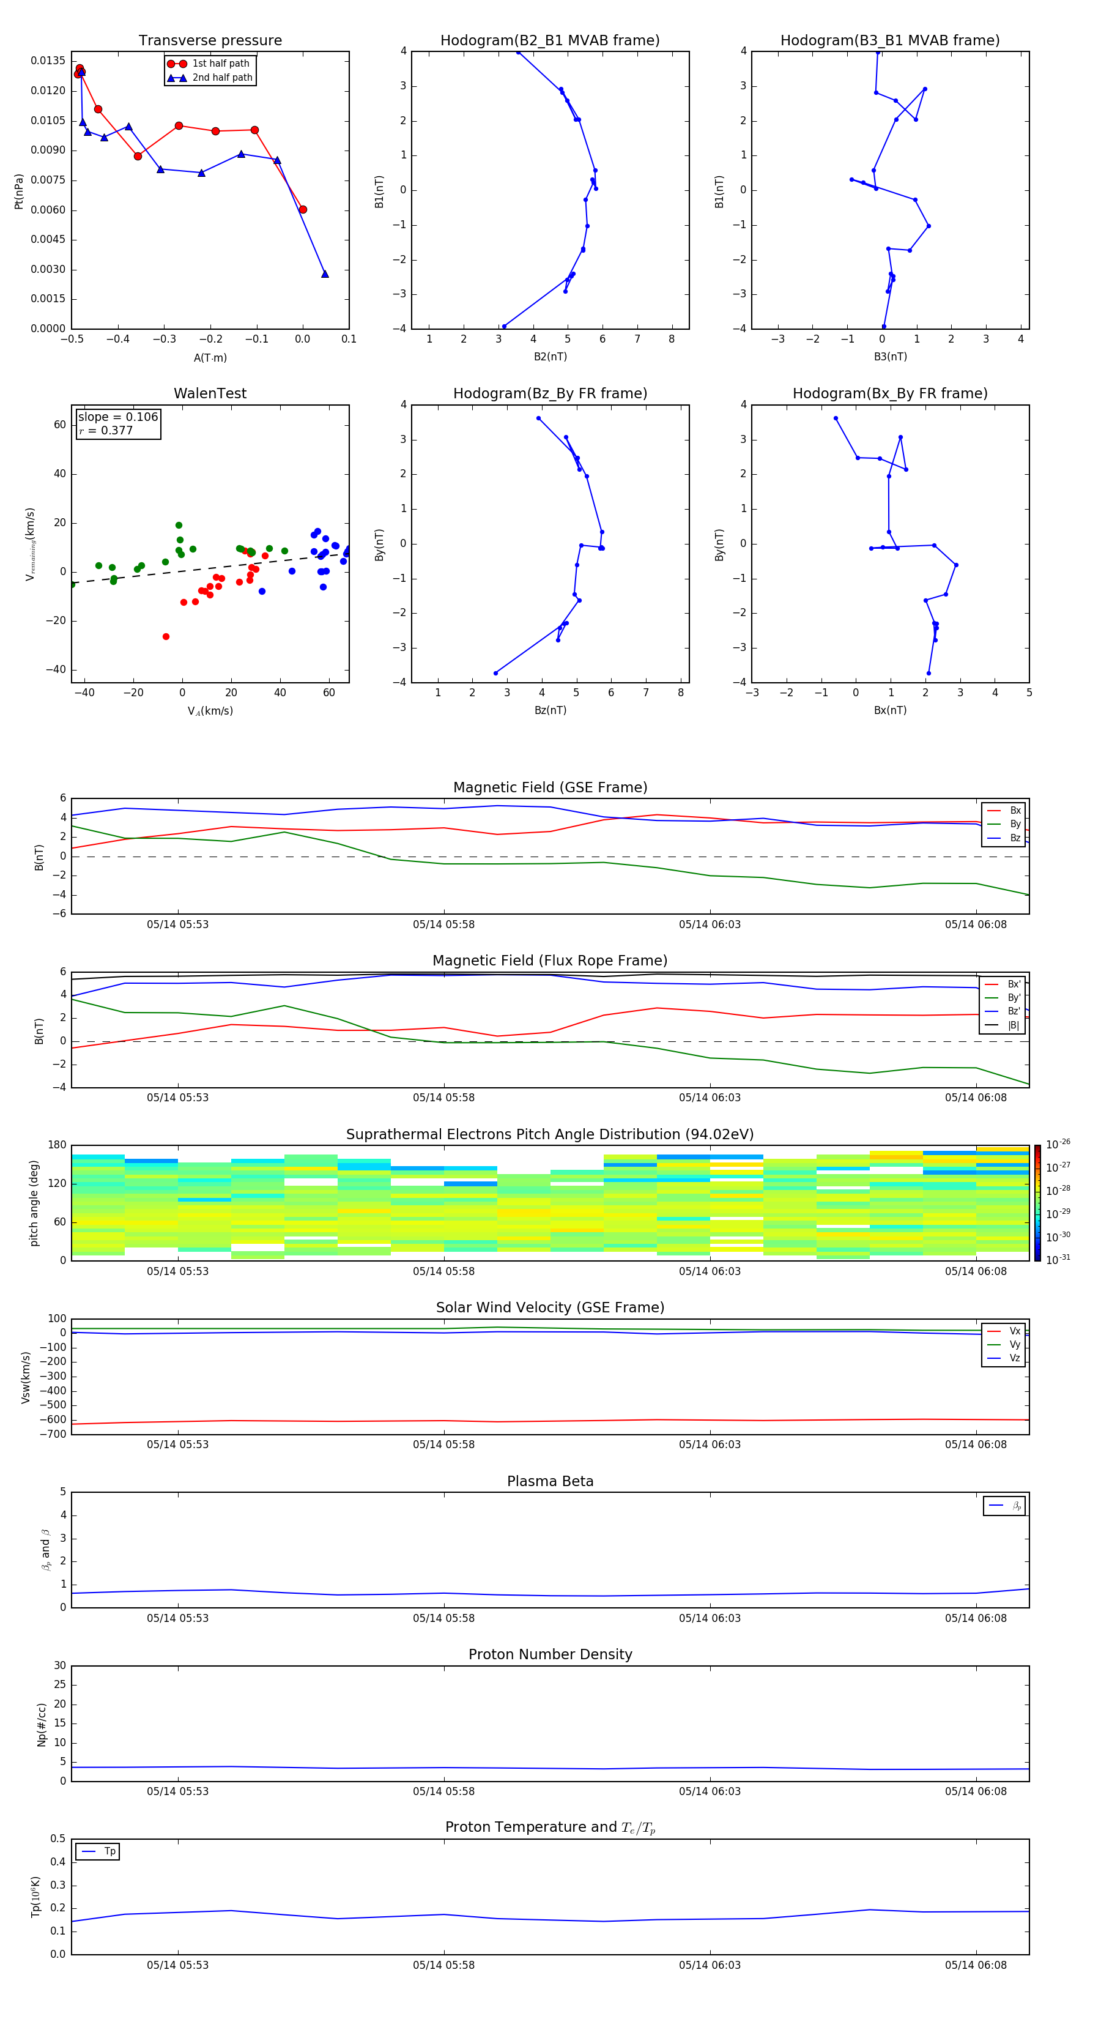Click the Suprathermal Electrons Pitch Angle Distribution title
Image resolution: width=1101 pixels, height=2019 pixels.
pos(550,1134)
